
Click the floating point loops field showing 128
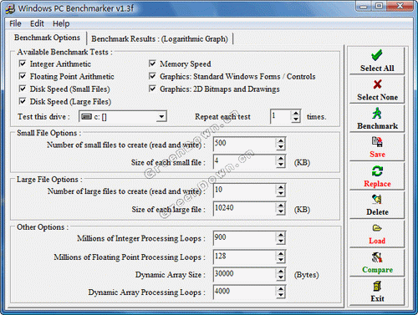pyautogui.click(x=245, y=257)
